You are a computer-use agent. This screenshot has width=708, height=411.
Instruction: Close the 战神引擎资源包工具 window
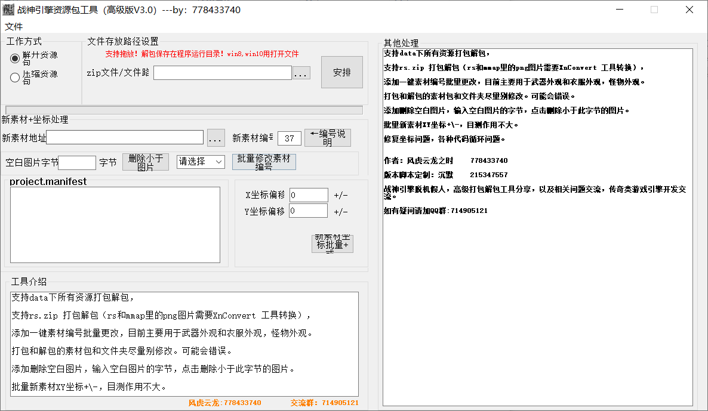pyautogui.click(x=689, y=10)
